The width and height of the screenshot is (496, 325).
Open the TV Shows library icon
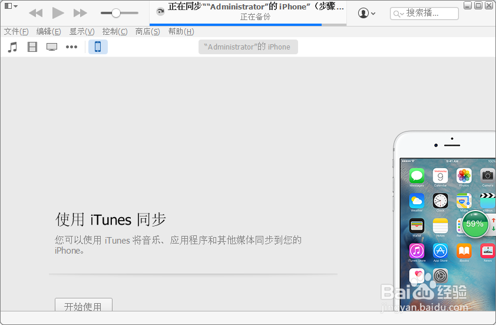click(x=52, y=47)
